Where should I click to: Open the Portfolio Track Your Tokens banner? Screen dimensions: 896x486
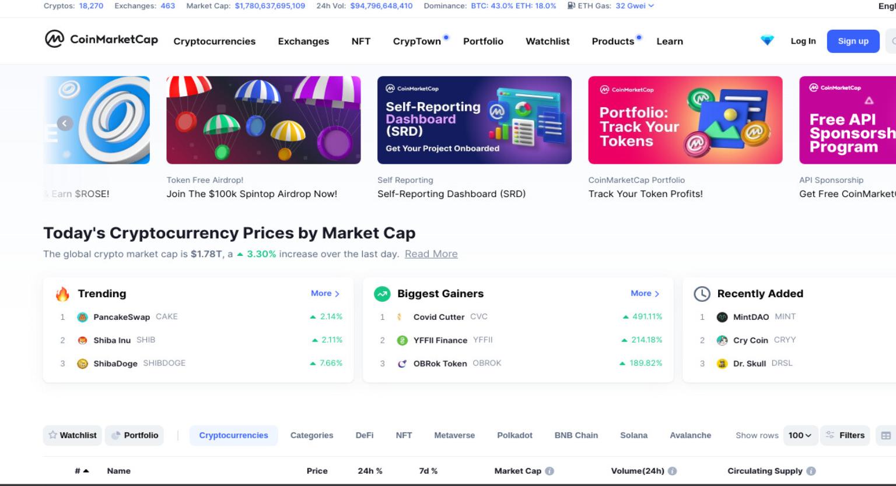pyautogui.click(x=685, y=120)
